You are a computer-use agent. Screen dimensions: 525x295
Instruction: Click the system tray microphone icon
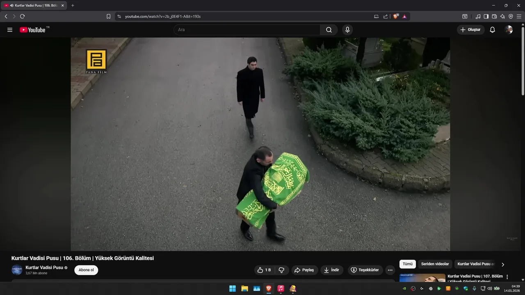tap(474, 288)
